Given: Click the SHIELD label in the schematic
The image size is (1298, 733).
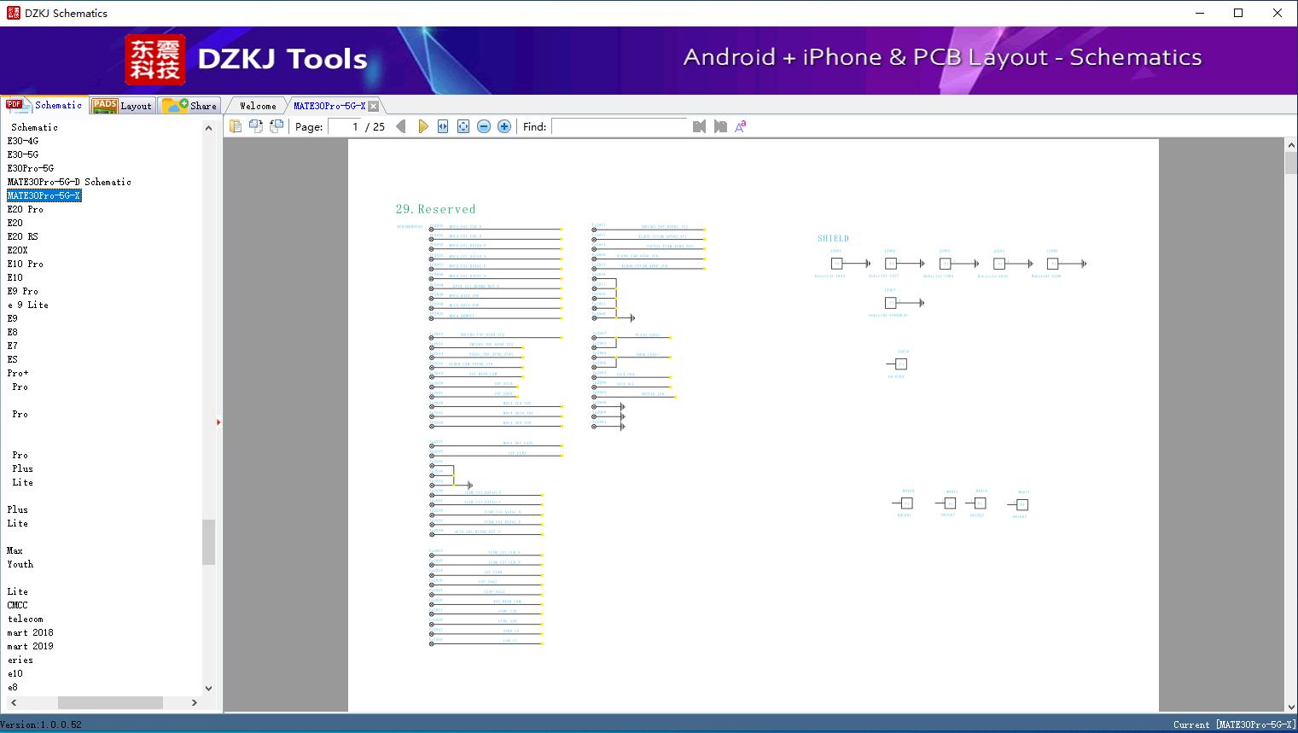Looking at the screenshot, I should (833, 239).
